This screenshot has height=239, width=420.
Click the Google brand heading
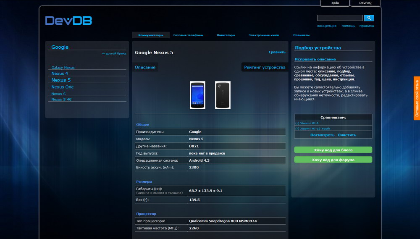(x=60, y=47)
